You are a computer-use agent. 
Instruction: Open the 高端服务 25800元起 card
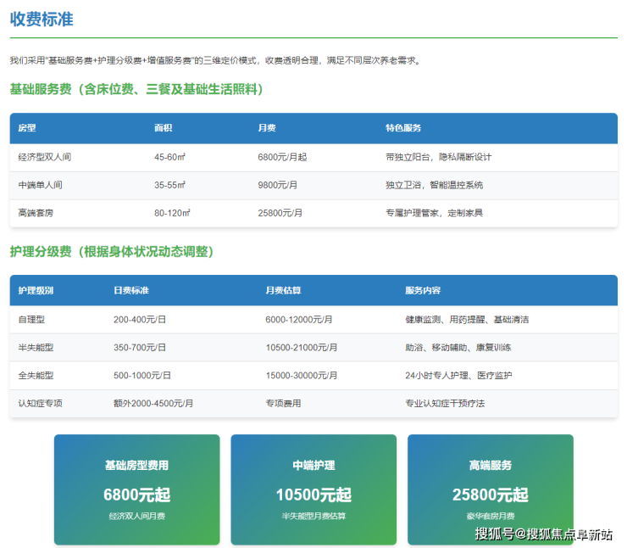pos(490,490)
